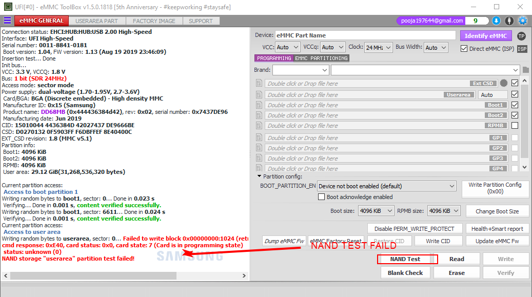Click Disable PERM_WRITE_PROTECT button
Screen dimensions: 532x297
click(x=415, y=229)
